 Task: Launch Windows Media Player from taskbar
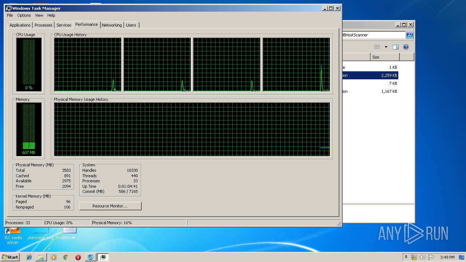54,257
